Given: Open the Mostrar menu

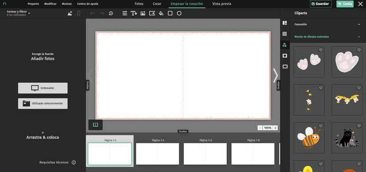Looking at the screenshot, I should pyautogui.click(x=67, y=4).
